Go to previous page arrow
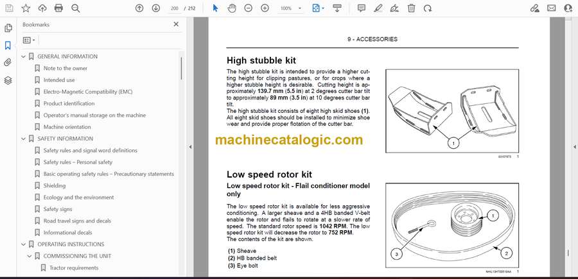The width and height of the screenshot is (578, 279). [139, 8]
